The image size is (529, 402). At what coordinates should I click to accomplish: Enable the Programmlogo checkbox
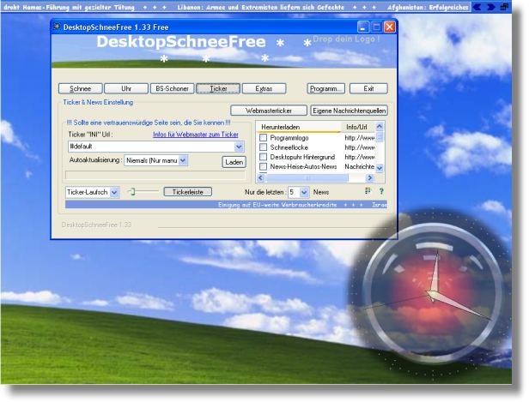pyautogui.click(x=264, y=137)
